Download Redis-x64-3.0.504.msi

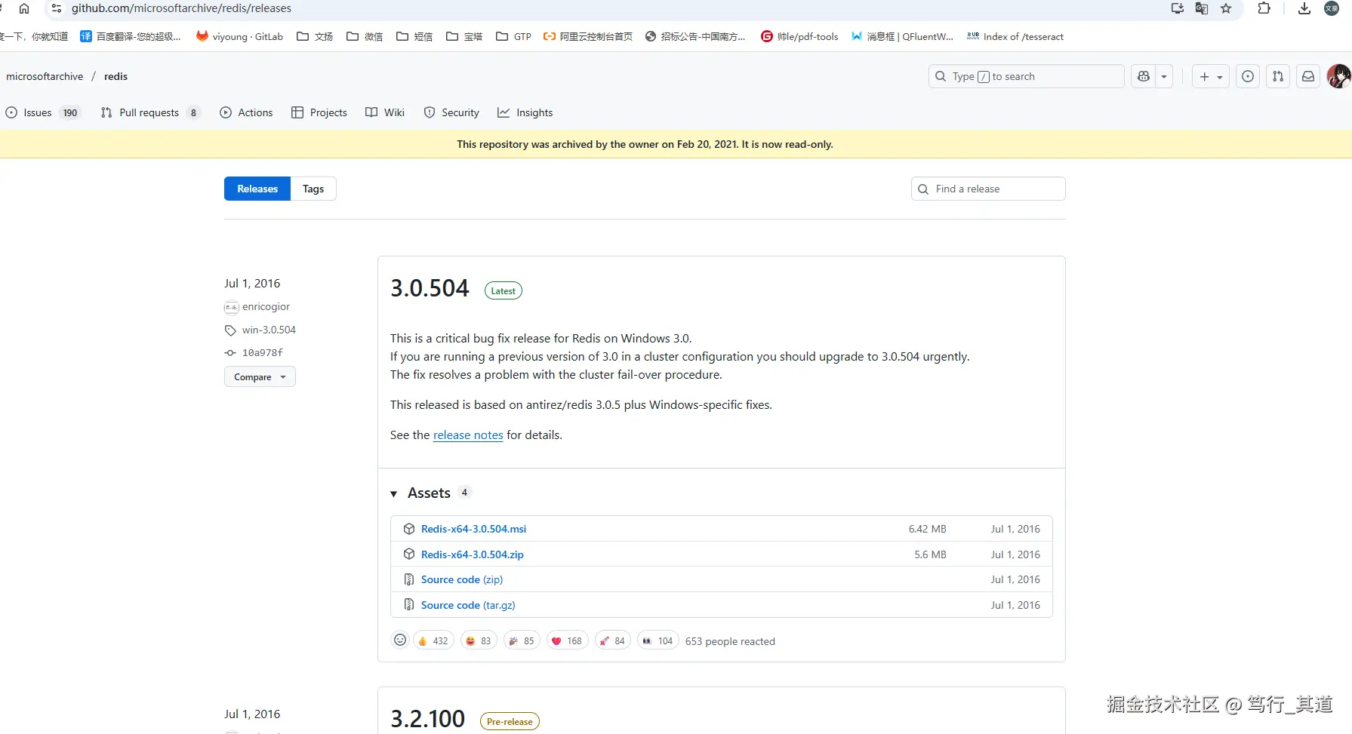tap(473, 529)
